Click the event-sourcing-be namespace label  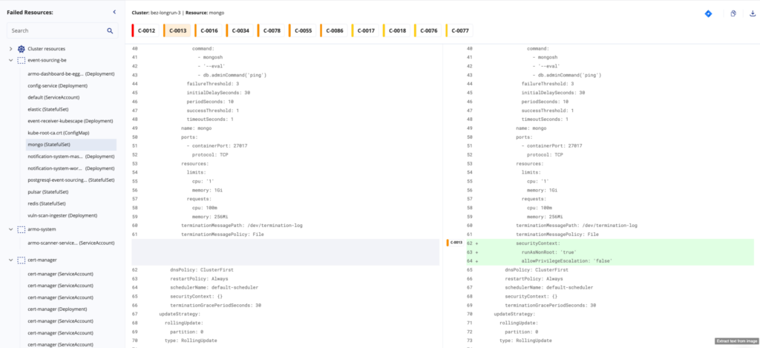(47, 61)
